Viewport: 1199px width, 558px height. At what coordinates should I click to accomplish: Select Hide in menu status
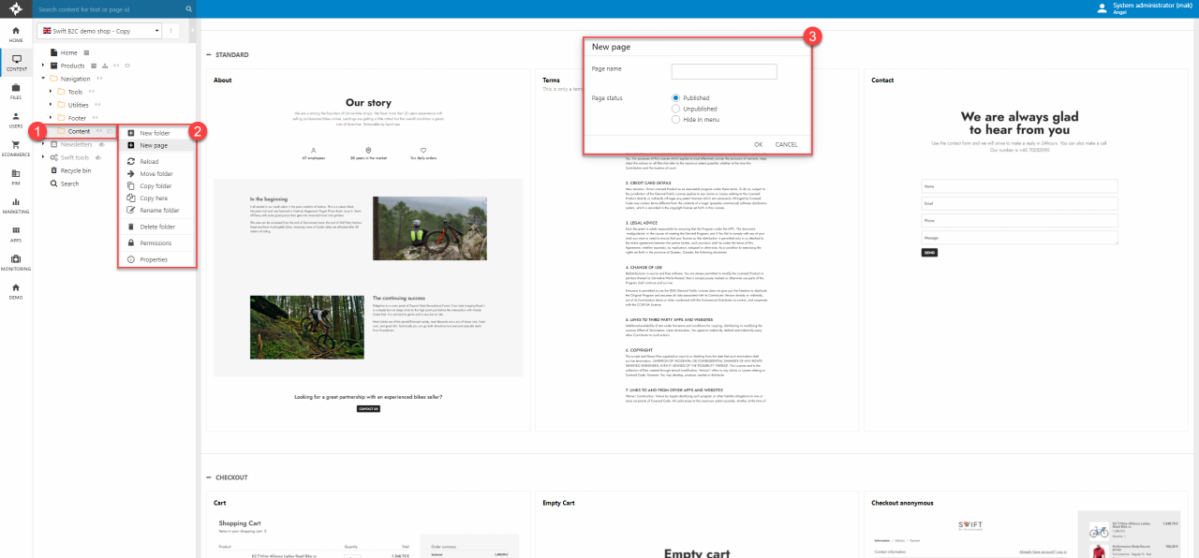point(675,120)
